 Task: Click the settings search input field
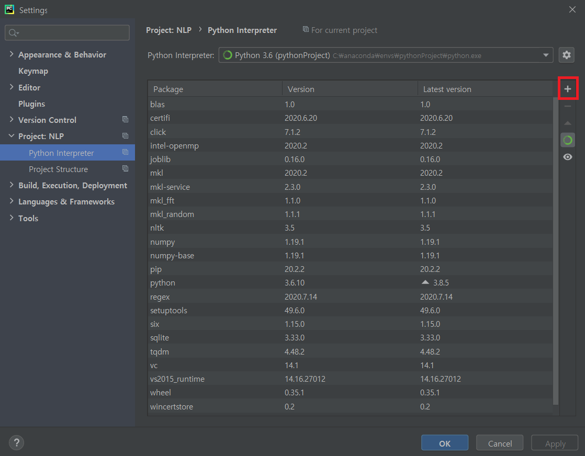(x=67, y=33)
